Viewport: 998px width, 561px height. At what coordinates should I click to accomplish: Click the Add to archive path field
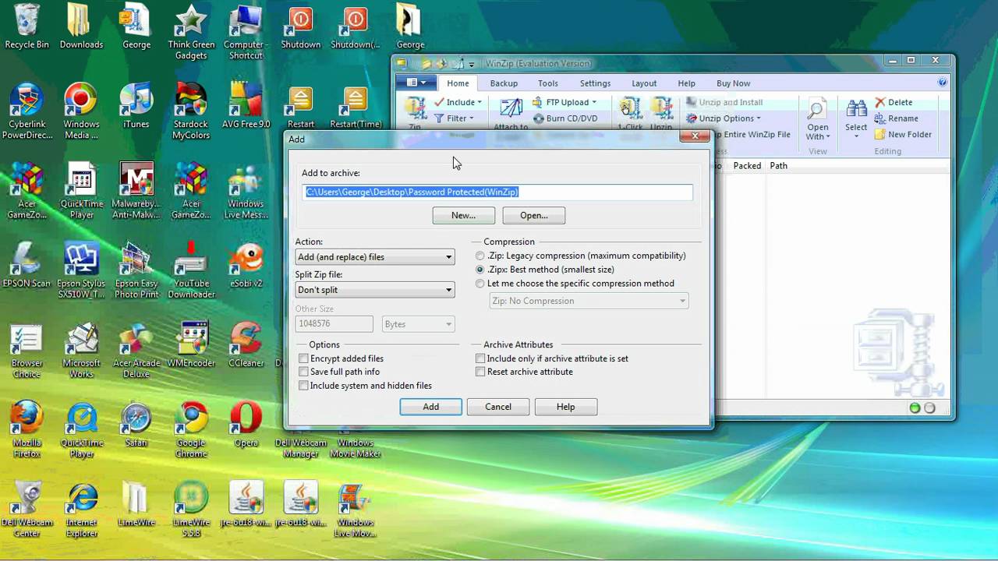coord(497,192)
